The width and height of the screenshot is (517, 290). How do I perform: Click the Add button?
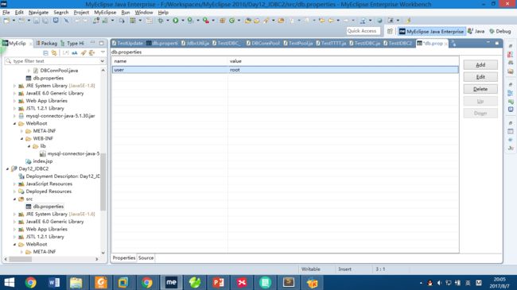(x=480, y=65)
